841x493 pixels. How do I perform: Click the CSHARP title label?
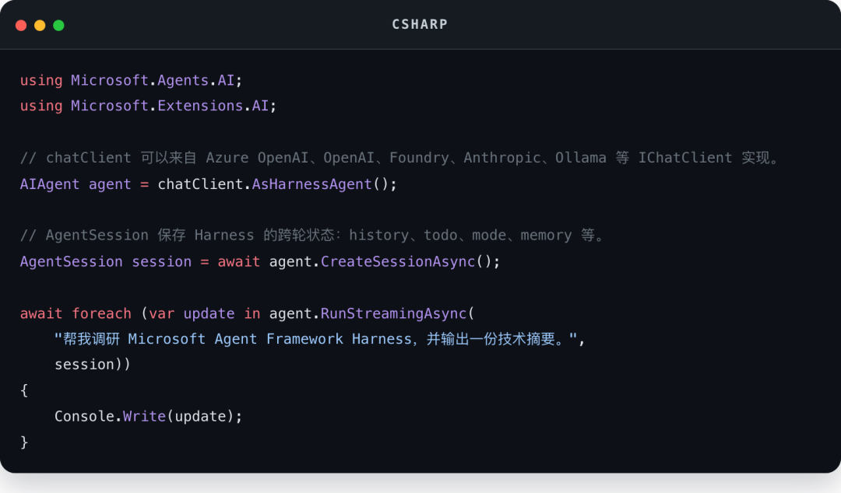[420, 25]
